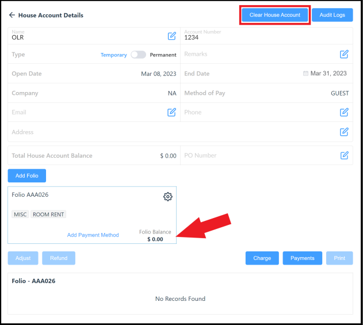
Task: Open the Payments button
Action: 302,258
